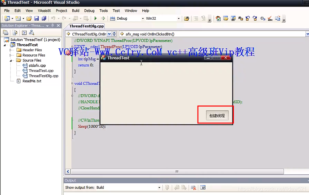Select ThreadTest.cpp in Solution Explorer
Screen dimensions: 309x195
[41, 71]
